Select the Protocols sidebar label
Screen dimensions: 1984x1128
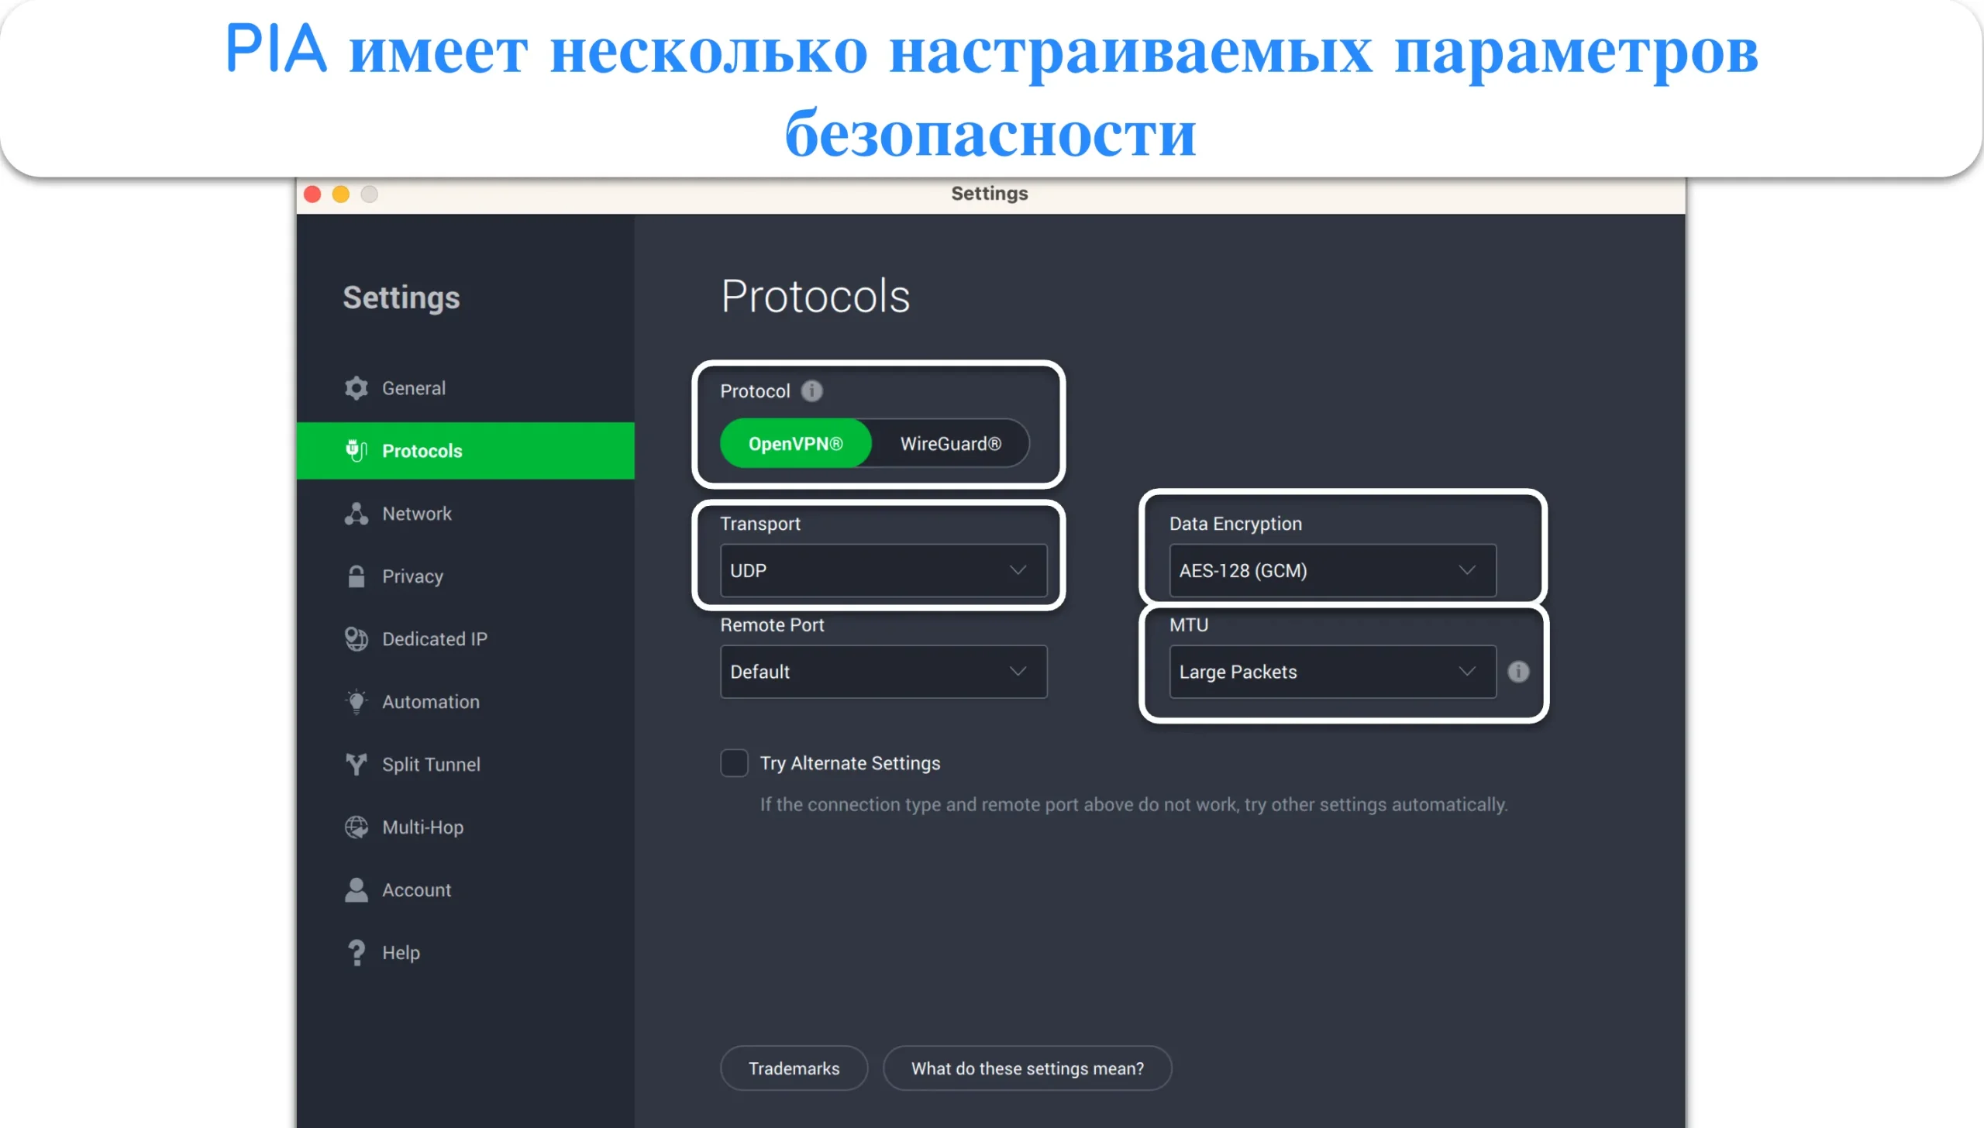point(422,451)
